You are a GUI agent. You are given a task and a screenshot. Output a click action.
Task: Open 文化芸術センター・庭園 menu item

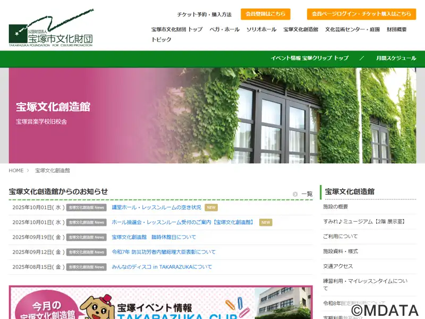pos(352,29)
